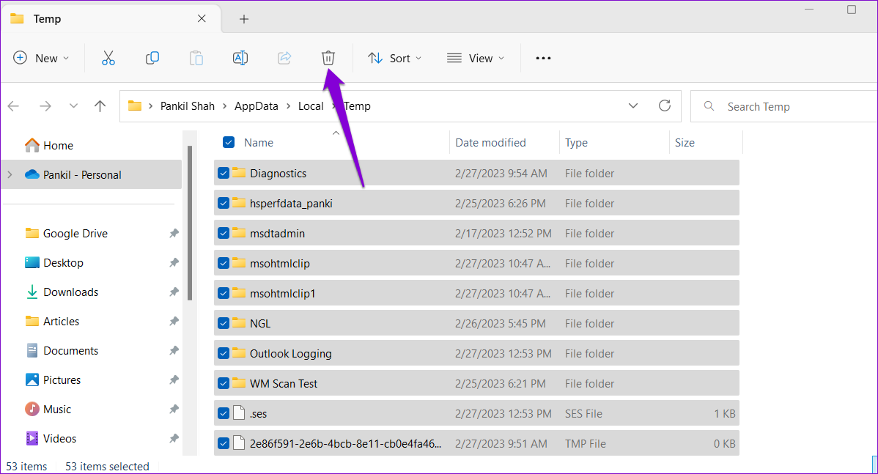
Task: Uncheck the Diagnostics folder checkbox
Action: (x=223, y=173)
